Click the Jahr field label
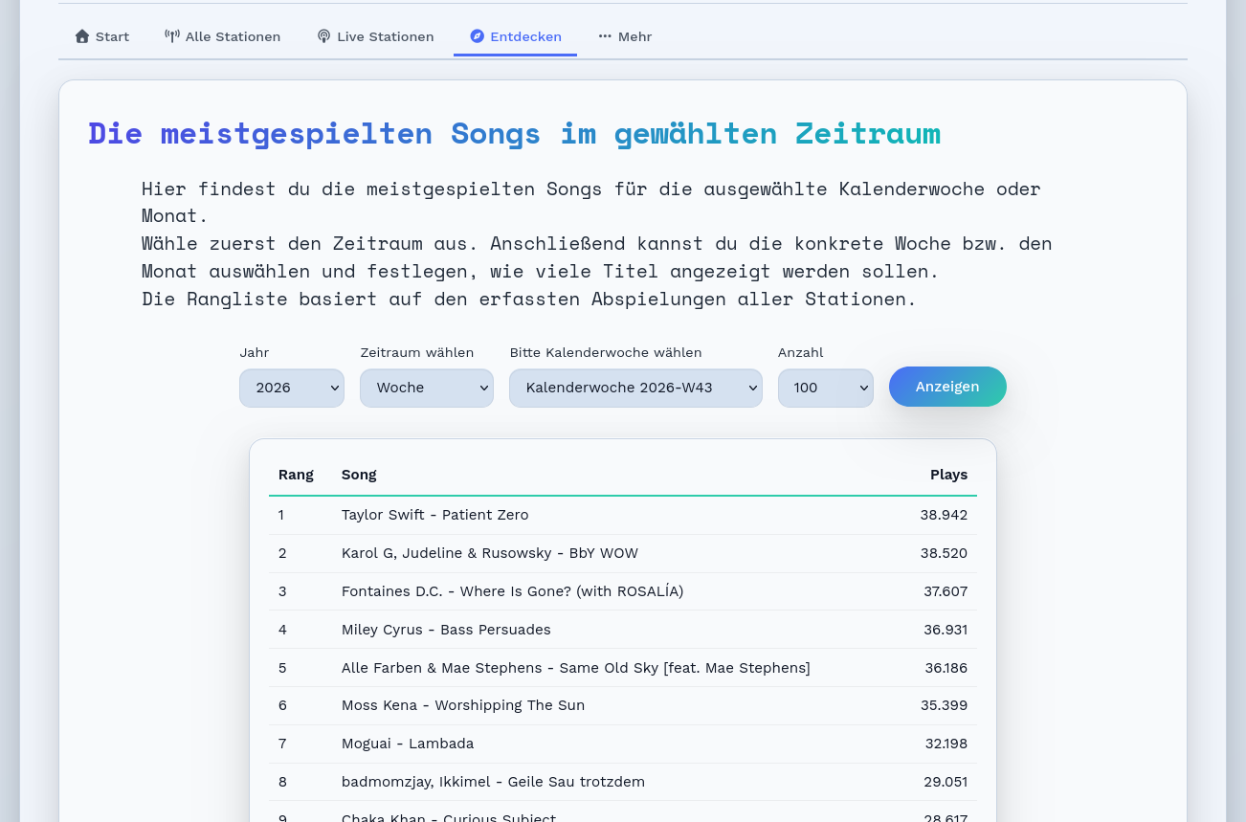 click(x=255, y=353)
